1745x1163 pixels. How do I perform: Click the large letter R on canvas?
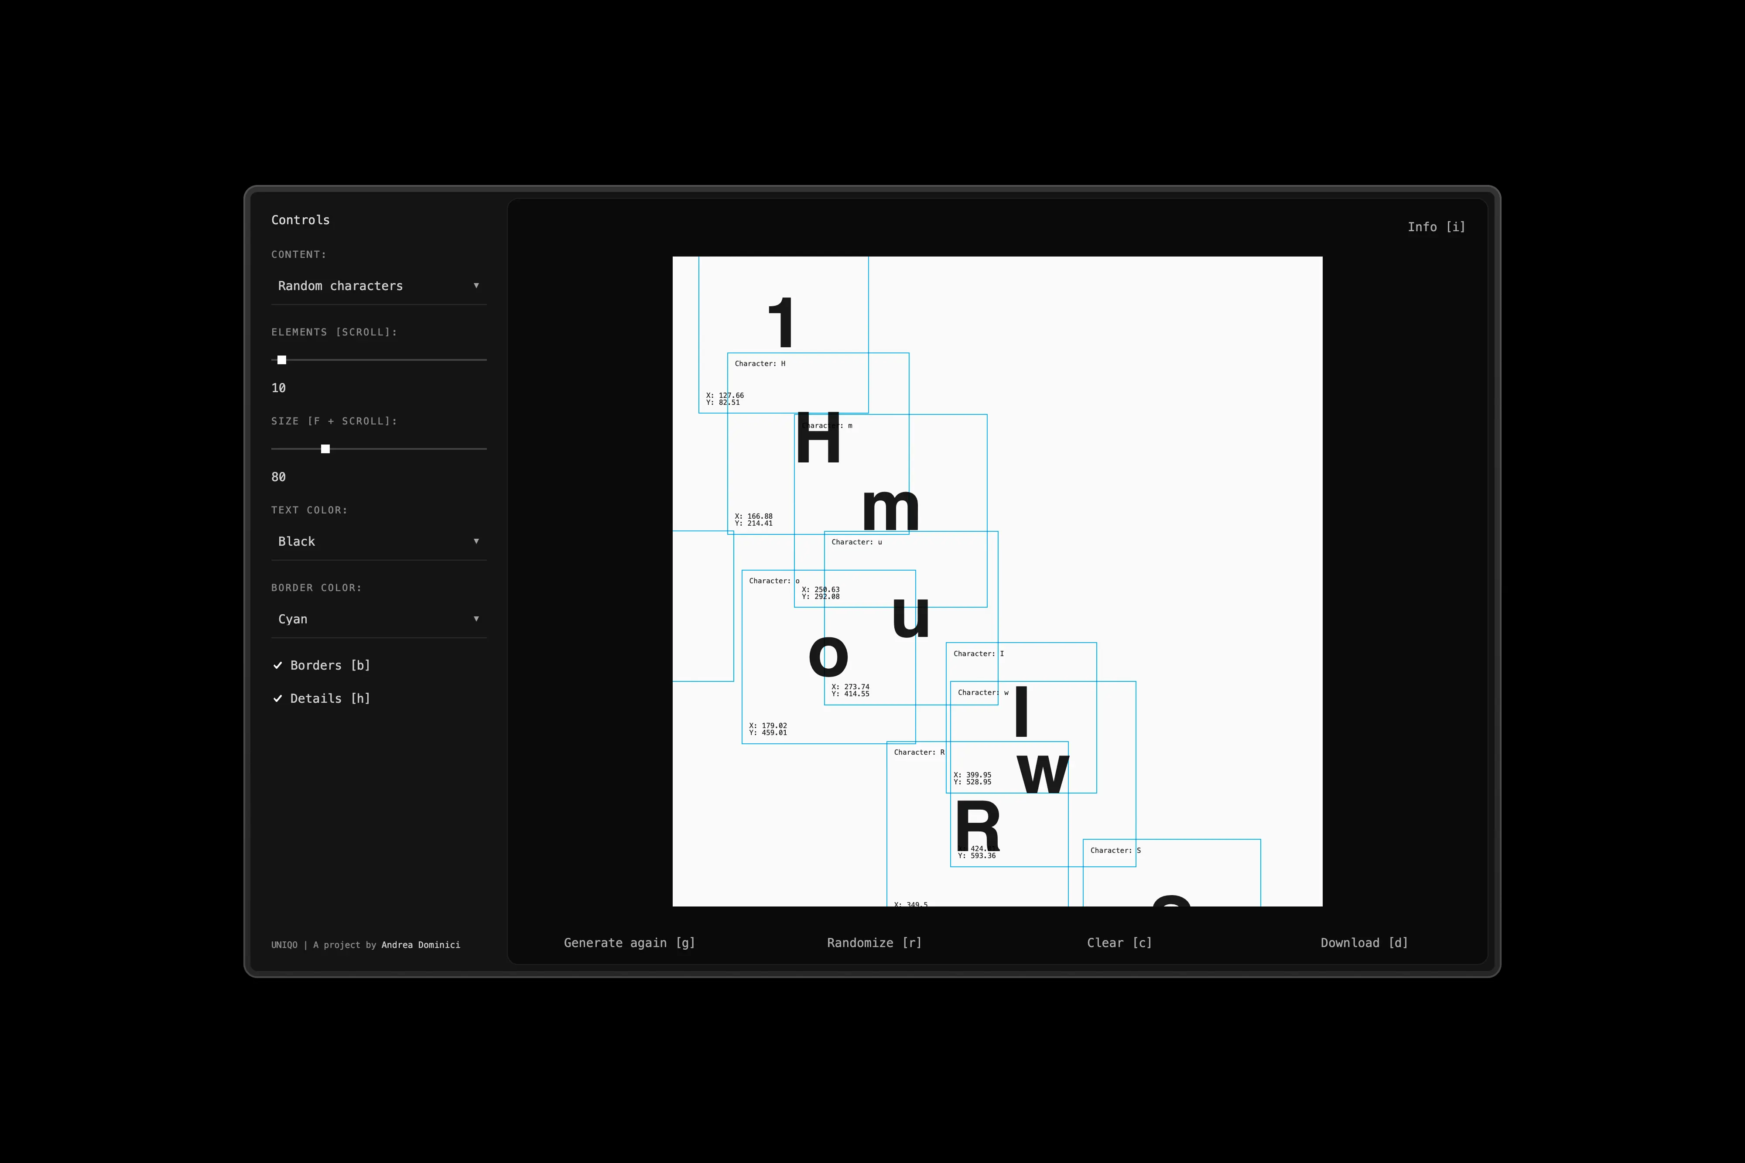[x=977, y=825]
